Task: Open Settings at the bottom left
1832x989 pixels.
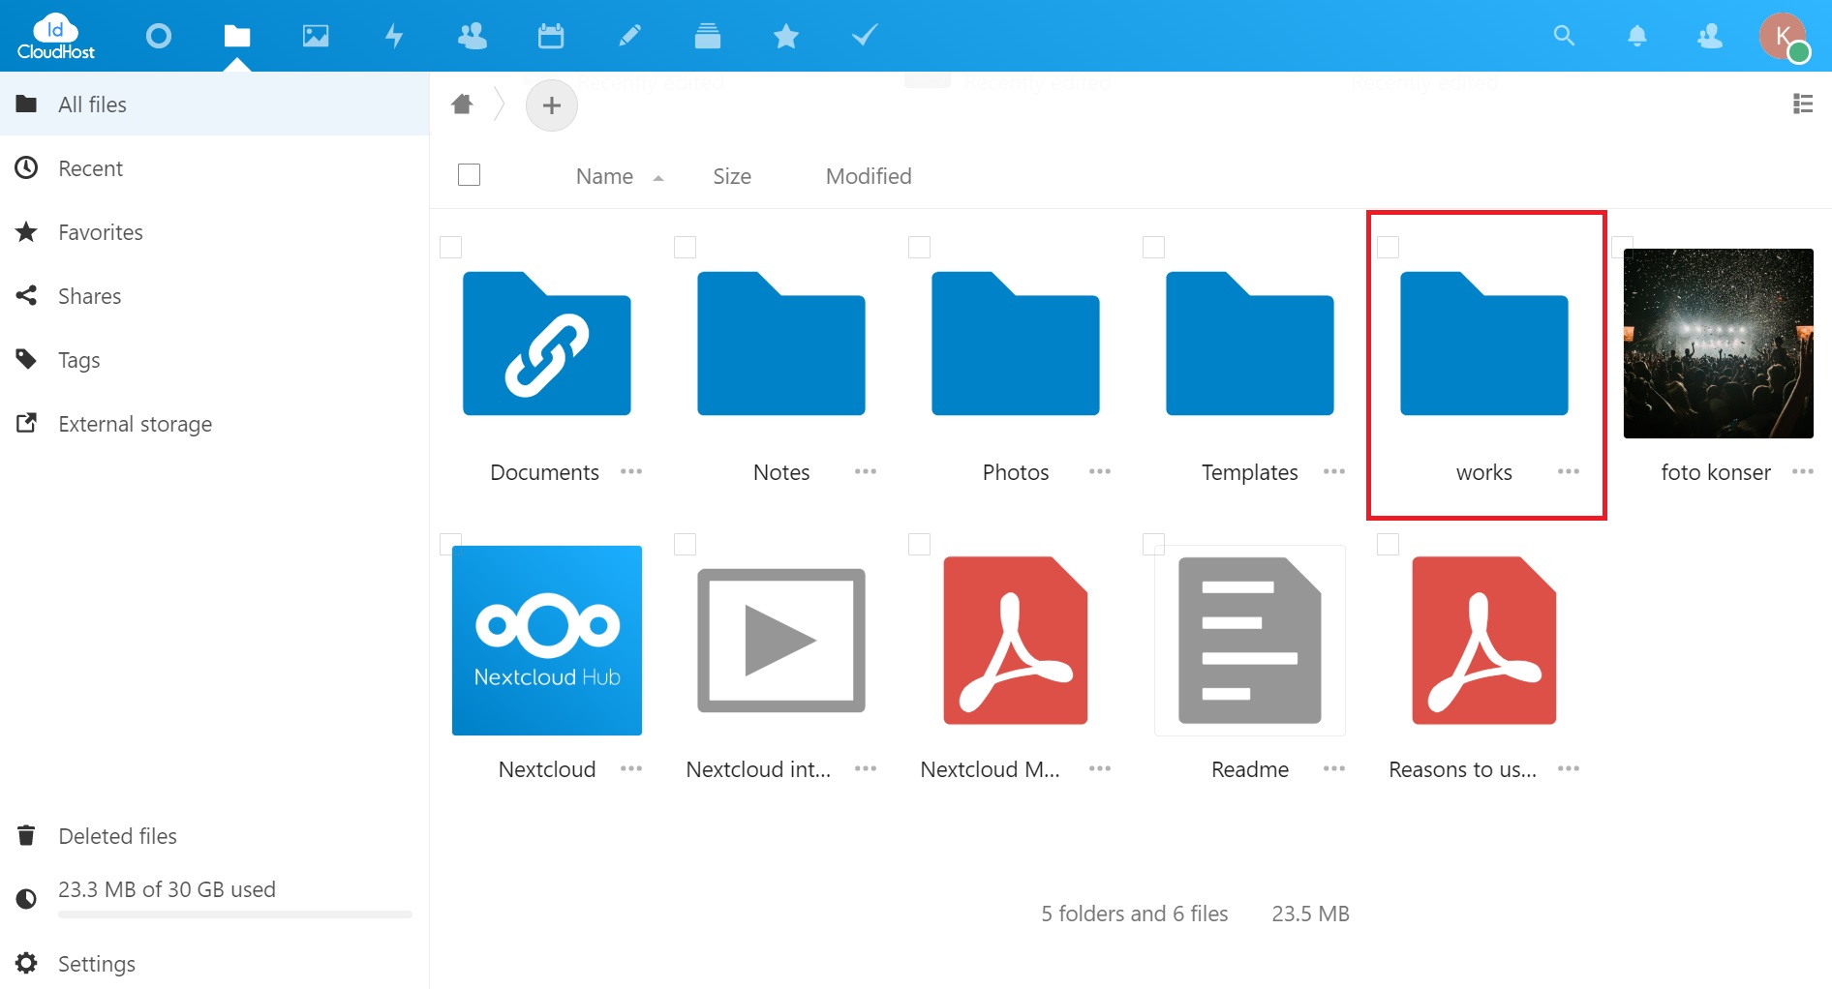Action: (96, 963)
